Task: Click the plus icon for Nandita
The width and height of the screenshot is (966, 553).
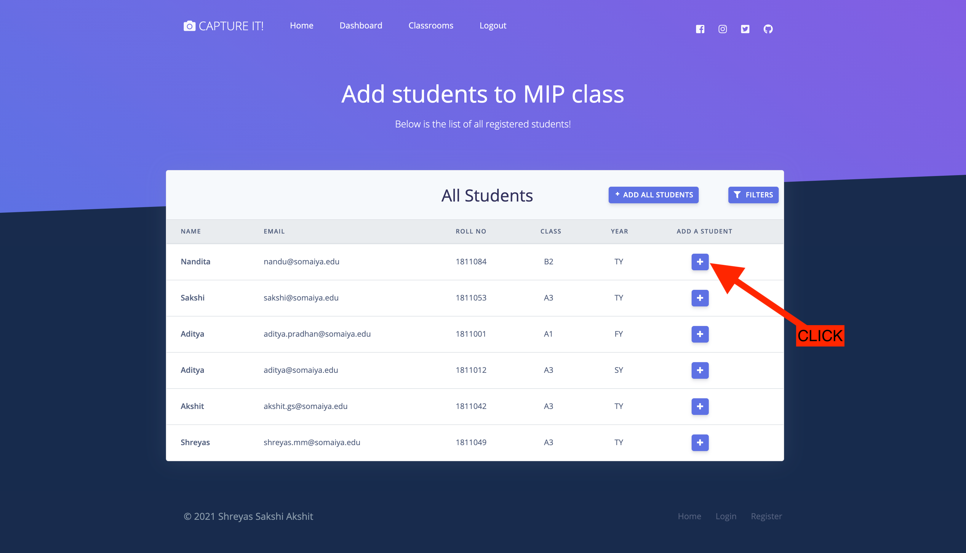Action: click(x=699, y=262)
